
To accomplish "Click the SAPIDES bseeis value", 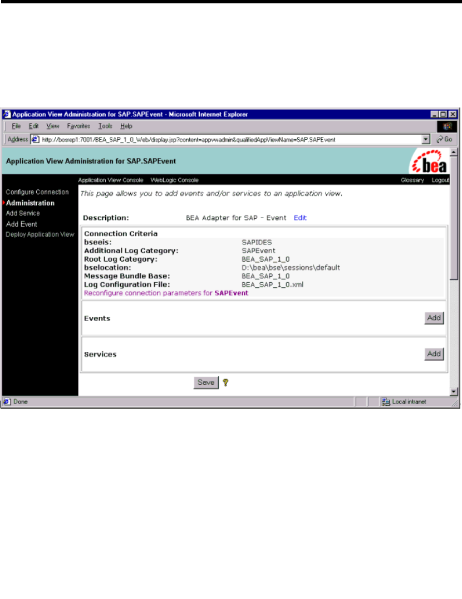I will [x=257, y=242].
